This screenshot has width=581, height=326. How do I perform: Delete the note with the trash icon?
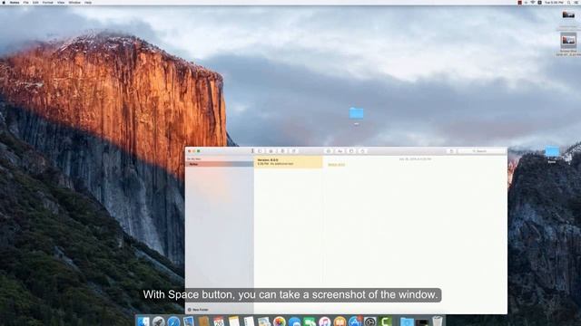pyautogui.click(x=282, y=151)
